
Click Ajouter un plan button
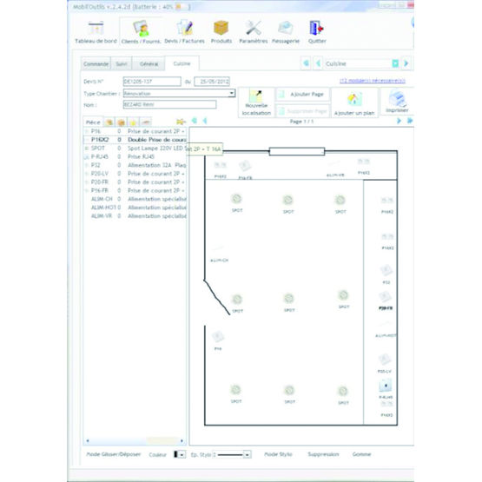(354, 103)
